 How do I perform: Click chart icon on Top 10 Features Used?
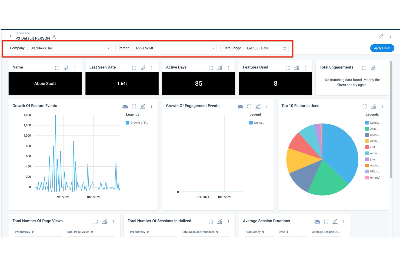[x=373, y=106]
